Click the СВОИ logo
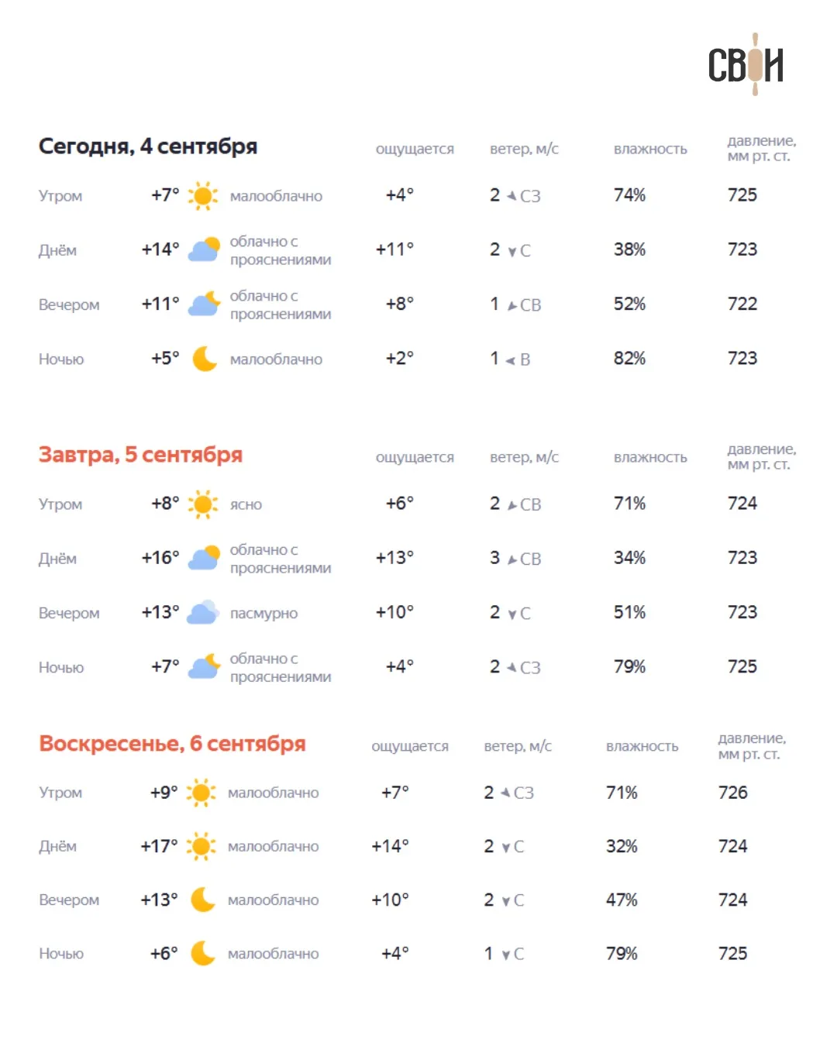The height and width of the screenshot is (1046, 837). 746,64
